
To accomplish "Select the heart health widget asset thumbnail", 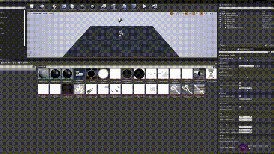I will 79,74.
